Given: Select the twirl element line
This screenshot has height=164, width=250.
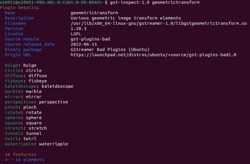Looking at the screenshot, I should [x=20, y=139].
